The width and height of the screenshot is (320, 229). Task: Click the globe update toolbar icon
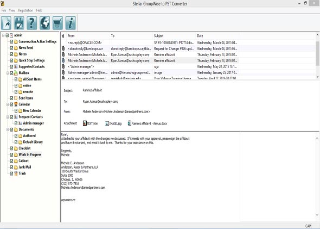(44, 23)
